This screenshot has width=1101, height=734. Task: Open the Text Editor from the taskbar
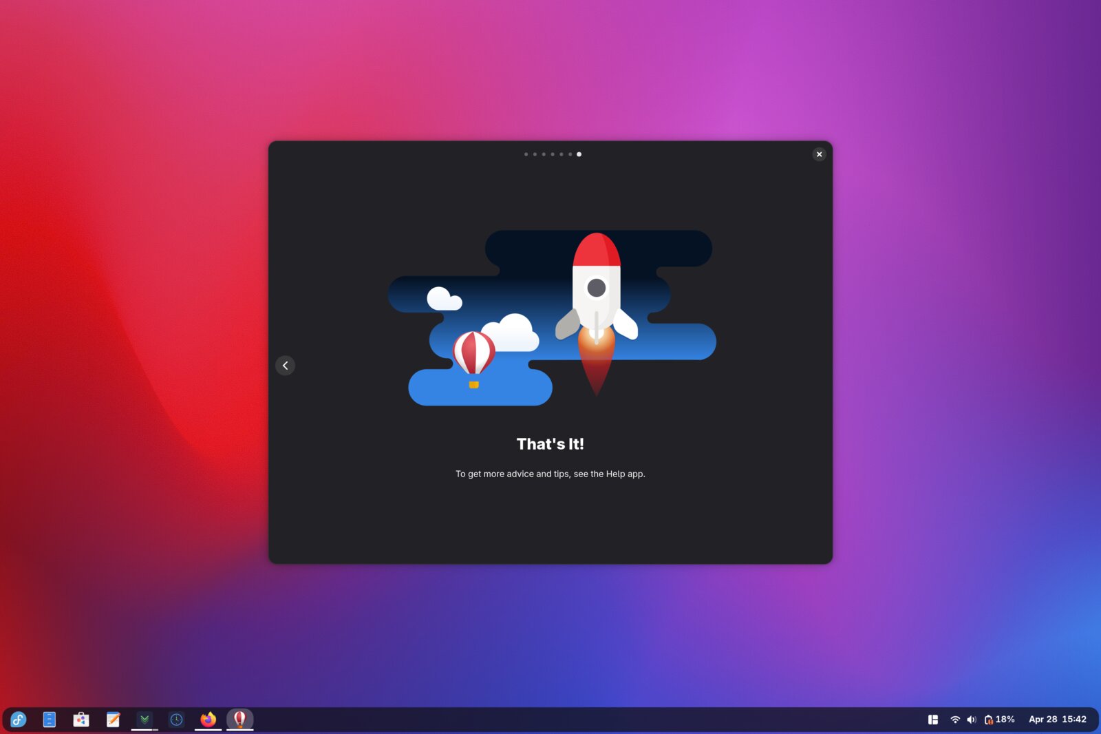(x=113, y=720)
